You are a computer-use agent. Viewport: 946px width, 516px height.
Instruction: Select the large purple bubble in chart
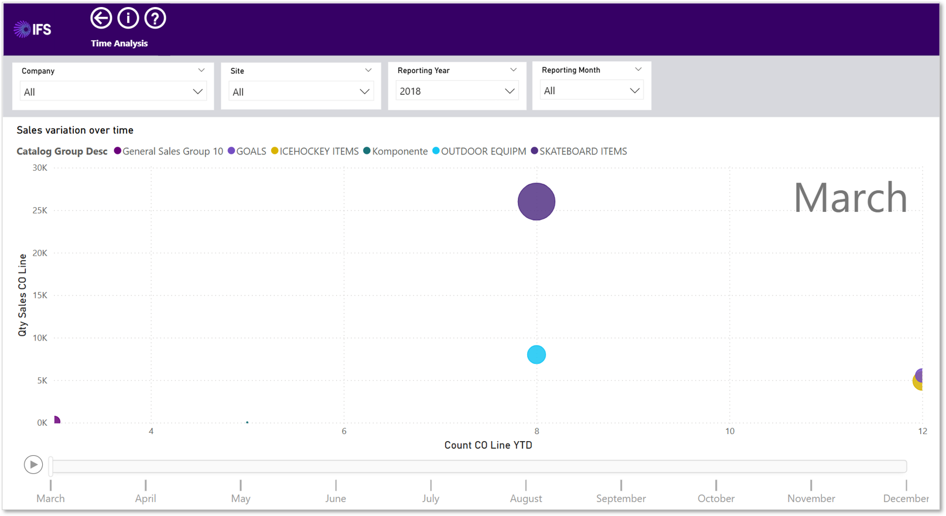[537, 202]
